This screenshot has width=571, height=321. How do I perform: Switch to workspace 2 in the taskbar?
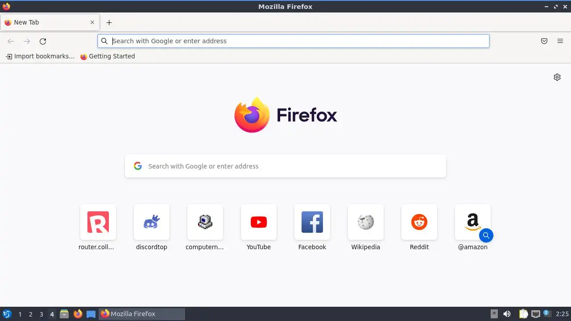(30, 314)
